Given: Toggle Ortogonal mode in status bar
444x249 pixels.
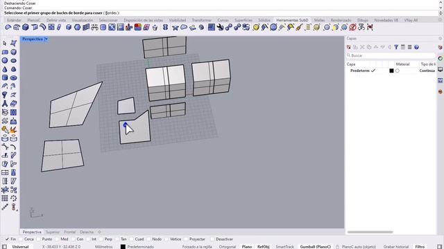Looking at the screenshot, I should [228, 246].
